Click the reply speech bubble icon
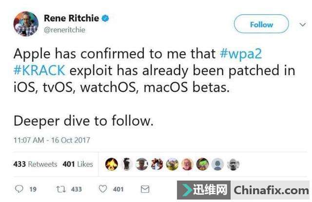This screenshot has height=202, width=312. click(19, 189)
